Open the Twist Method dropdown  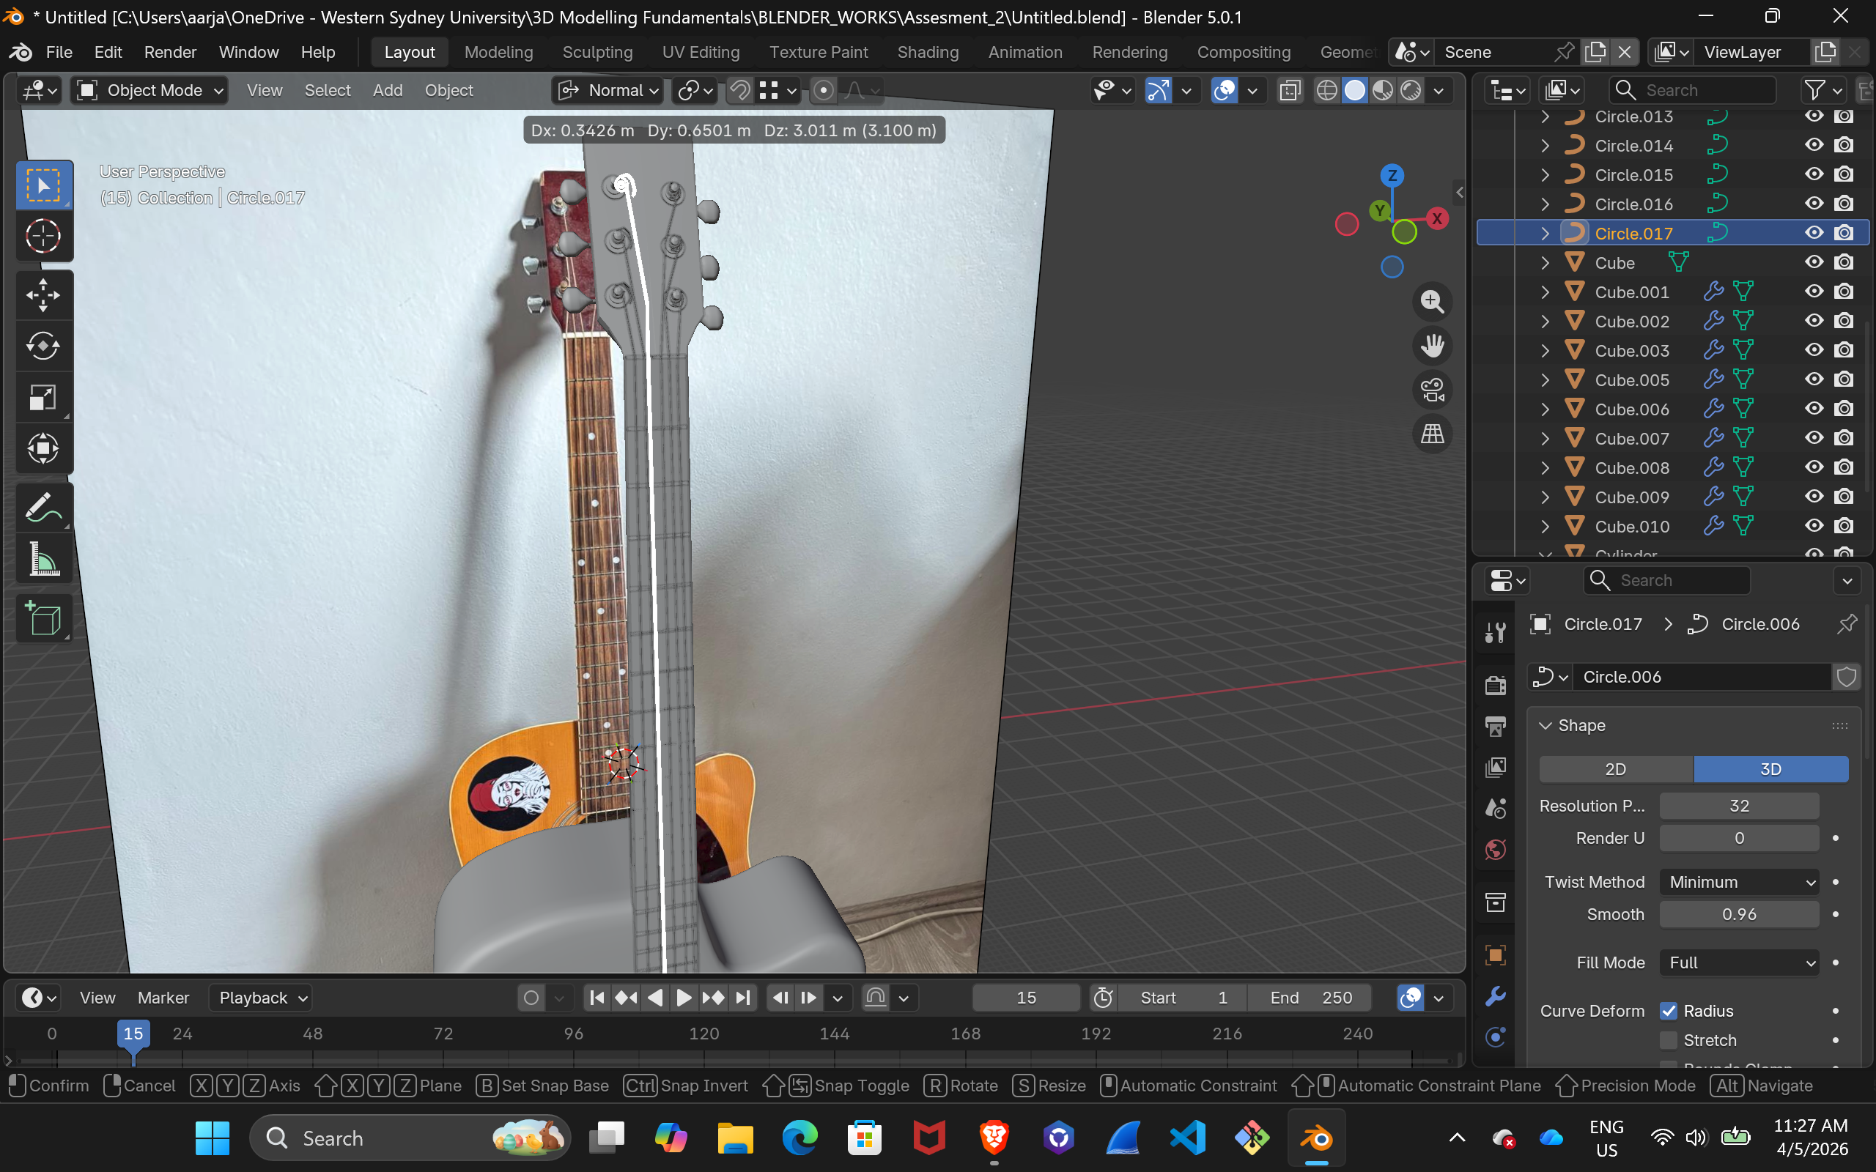[1739, 882]
